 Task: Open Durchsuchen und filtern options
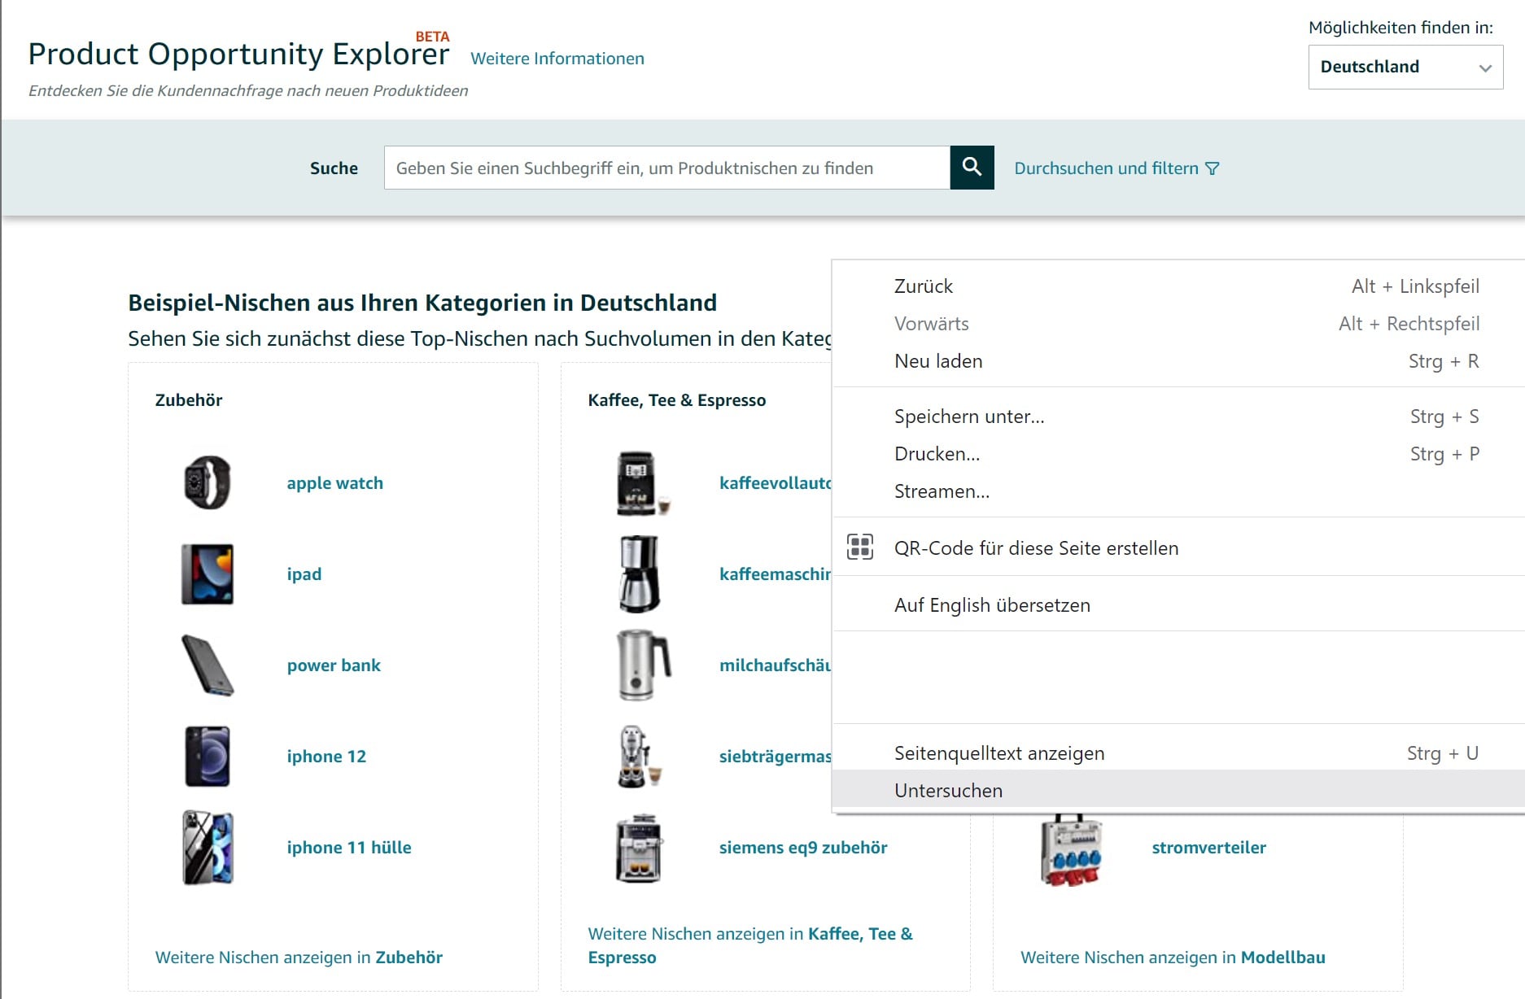(x=1116, y=168)
